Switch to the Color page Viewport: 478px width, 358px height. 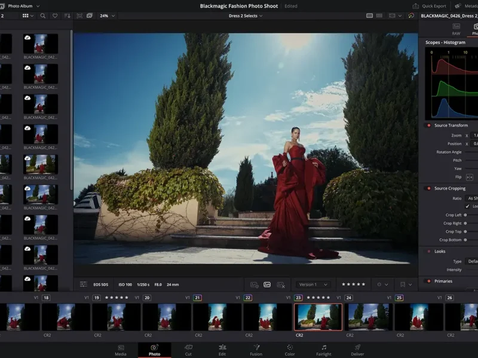pos(289,351)
